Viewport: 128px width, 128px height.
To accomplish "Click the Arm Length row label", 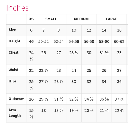I will [15, 113].
